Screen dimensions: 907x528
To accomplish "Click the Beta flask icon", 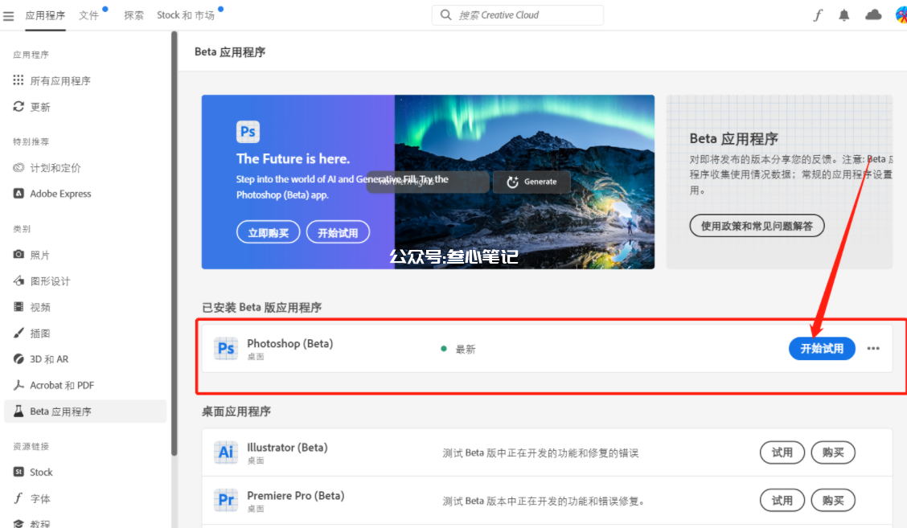I will (18, 411).
